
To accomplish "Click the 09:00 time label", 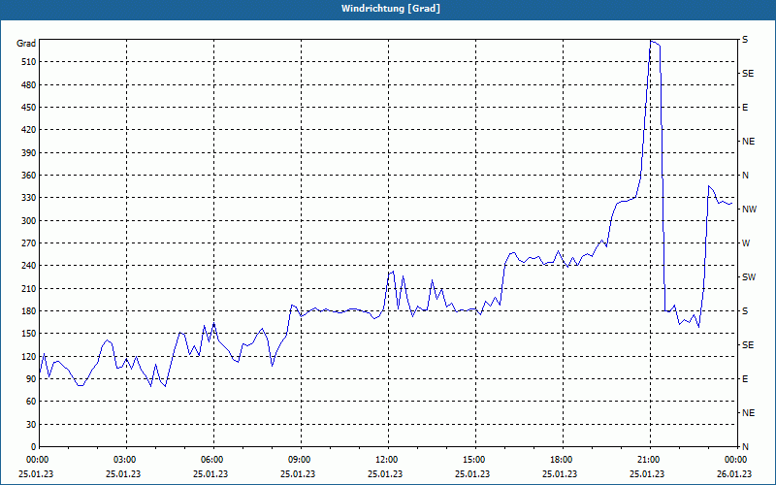I will [x=300, y=460].
